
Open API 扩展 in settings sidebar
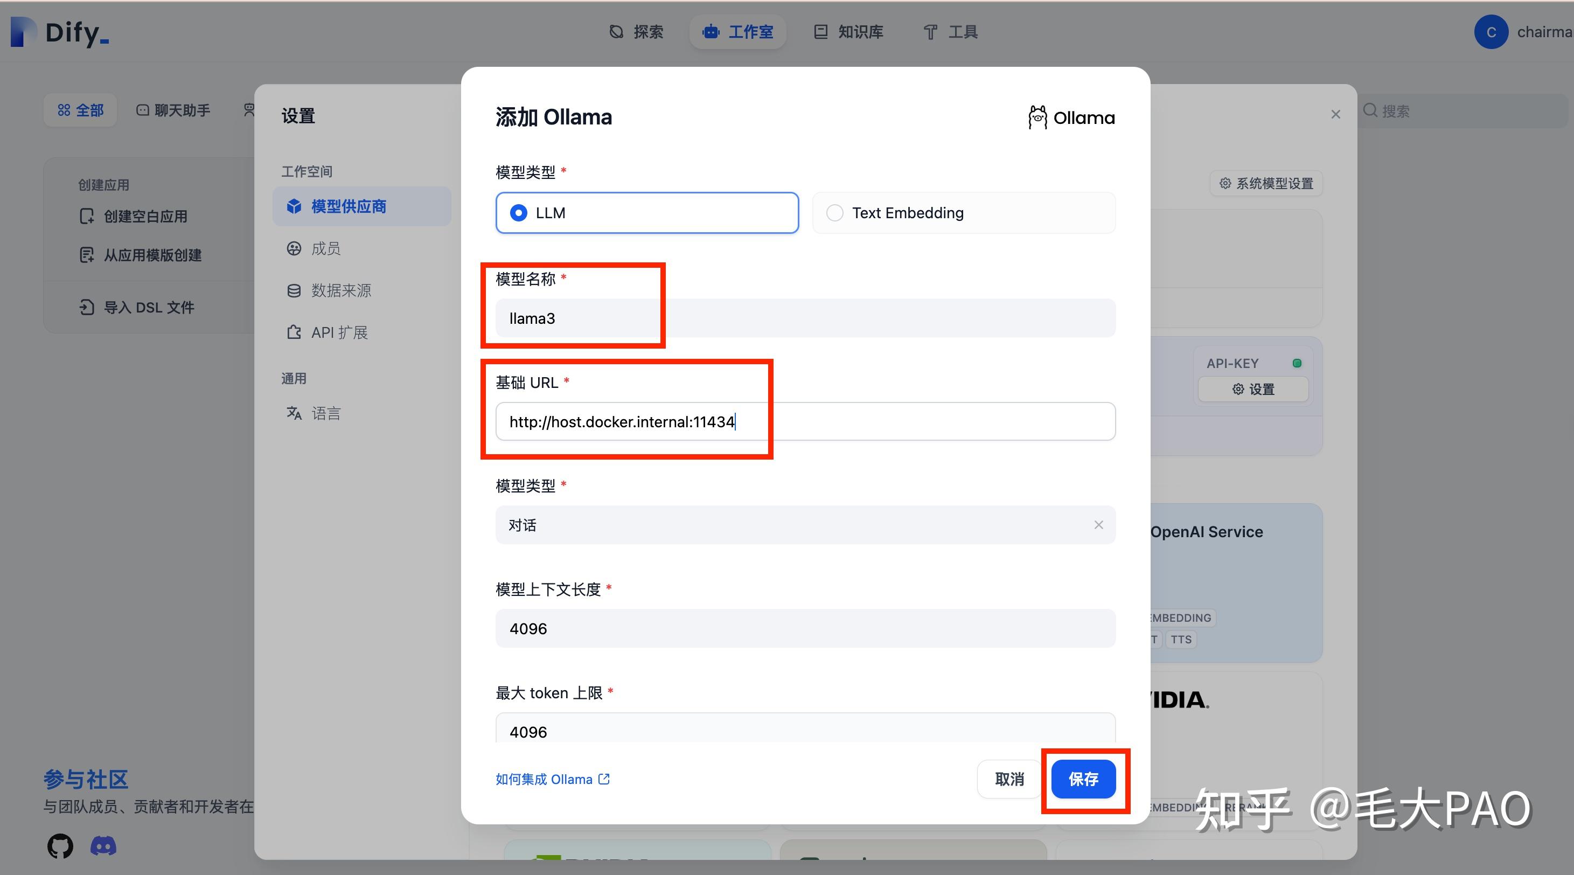362,332
